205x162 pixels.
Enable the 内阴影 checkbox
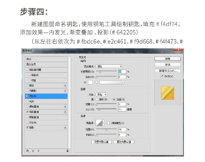point(27,90)
